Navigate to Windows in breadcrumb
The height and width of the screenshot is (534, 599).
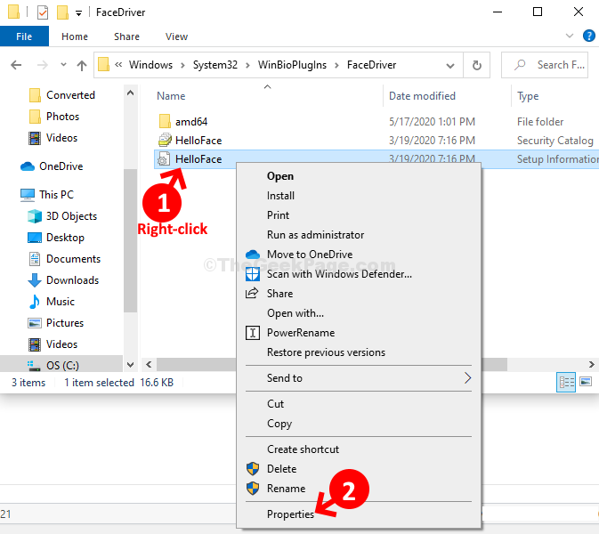(150, 65)
